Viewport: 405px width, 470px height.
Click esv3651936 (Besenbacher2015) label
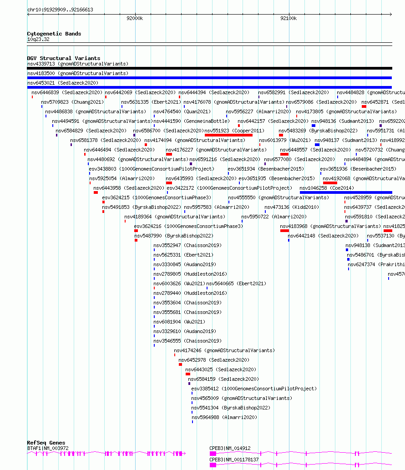tap(358, 169)
